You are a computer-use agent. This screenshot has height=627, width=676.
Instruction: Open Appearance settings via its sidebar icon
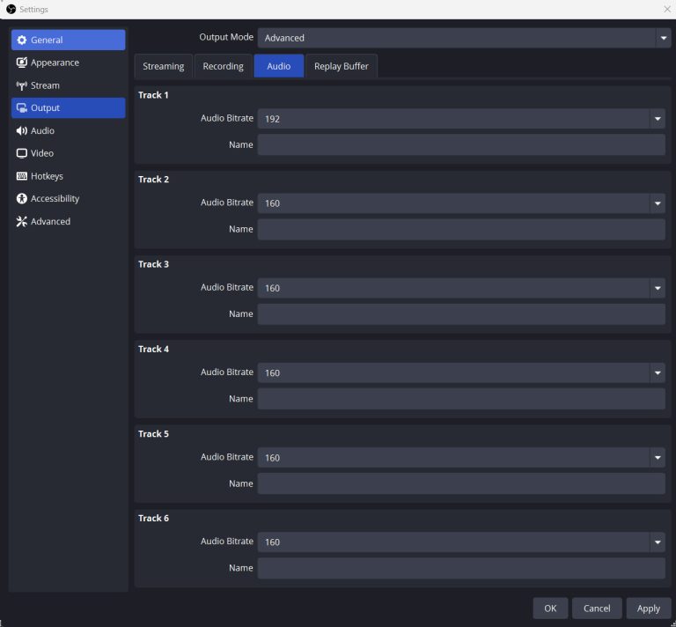tap(22, 63)
